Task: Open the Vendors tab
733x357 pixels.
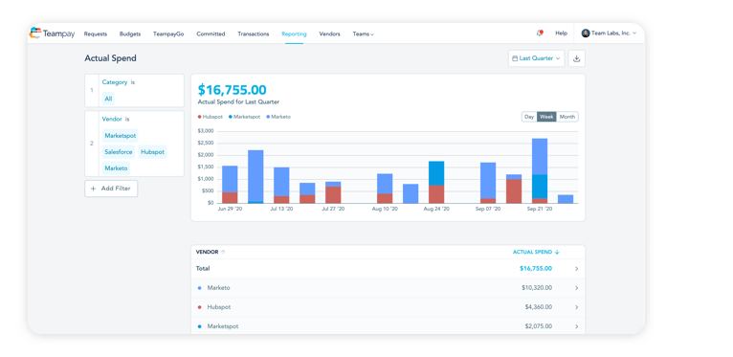Action: coord(329,33)
